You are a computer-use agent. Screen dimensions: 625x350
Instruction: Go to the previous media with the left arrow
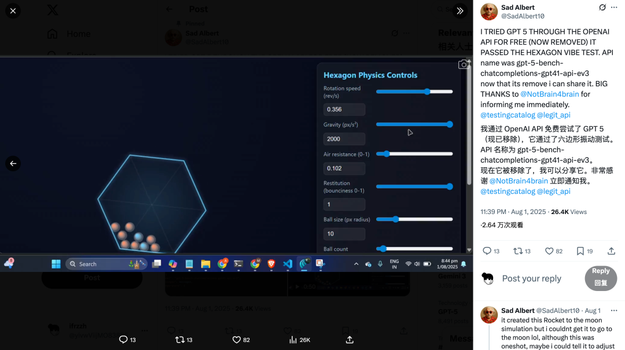tap(13, 164)
